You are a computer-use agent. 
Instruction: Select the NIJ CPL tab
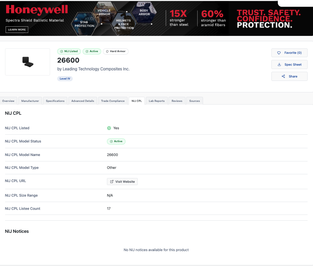coord(137,101)
